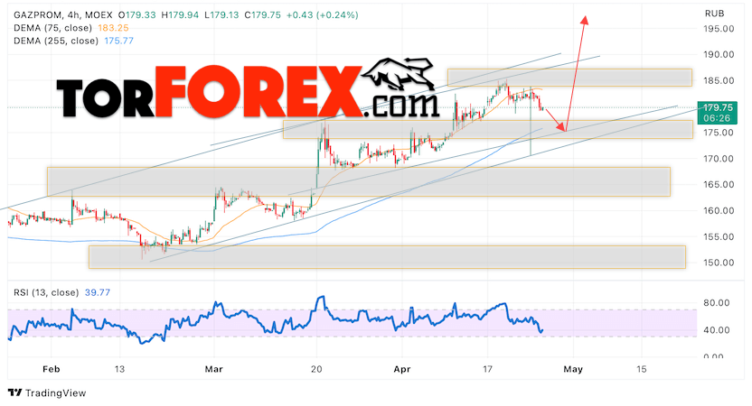
Task: Click the May date on the time axis
Action: [x=573, y=369]
